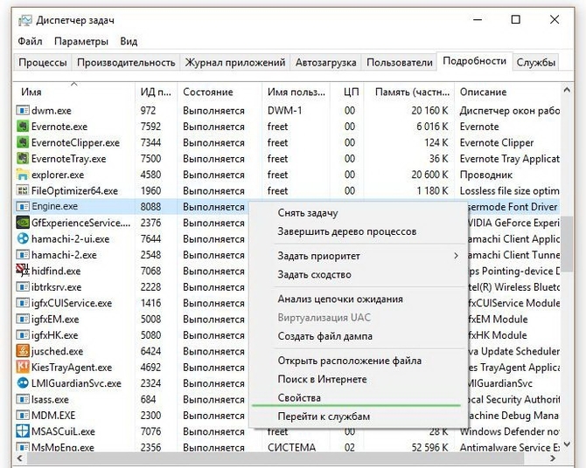
Task: Sort by the Состояние column header
Action: [x=220, y=92]
